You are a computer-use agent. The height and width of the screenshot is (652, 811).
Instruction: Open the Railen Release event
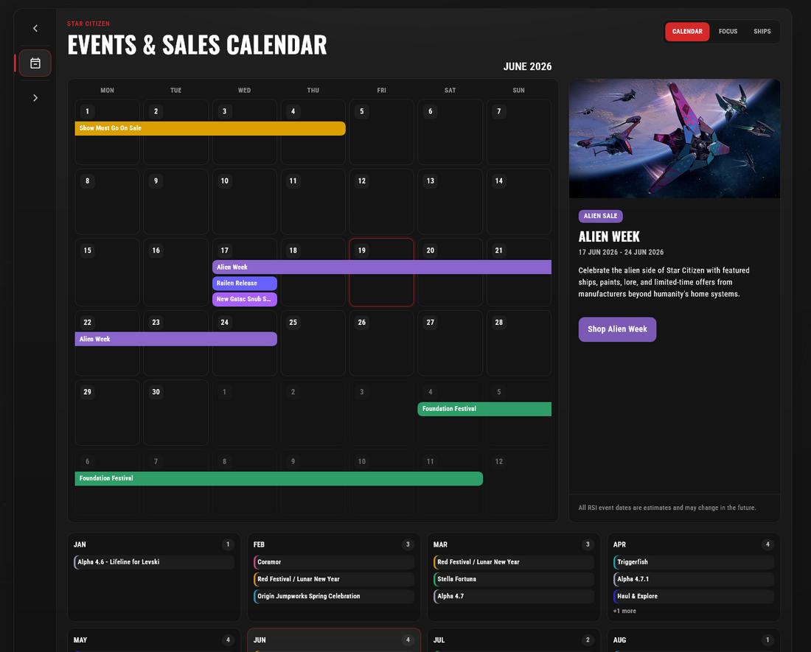(x=245, y=283)
